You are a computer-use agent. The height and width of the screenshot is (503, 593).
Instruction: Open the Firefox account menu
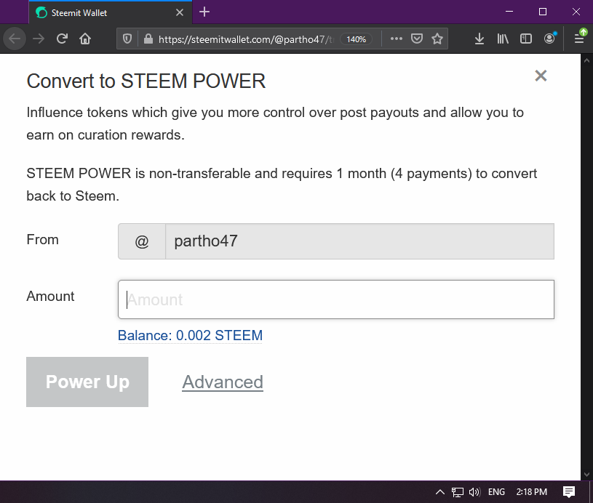[549, 39]
